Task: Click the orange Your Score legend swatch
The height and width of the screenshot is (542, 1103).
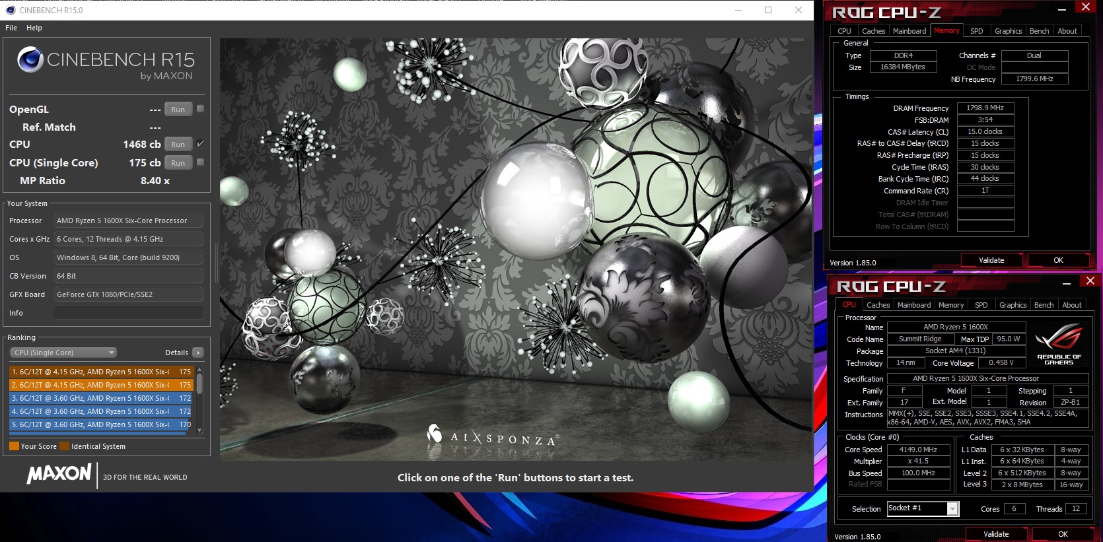Action: (x=14, y=446)
